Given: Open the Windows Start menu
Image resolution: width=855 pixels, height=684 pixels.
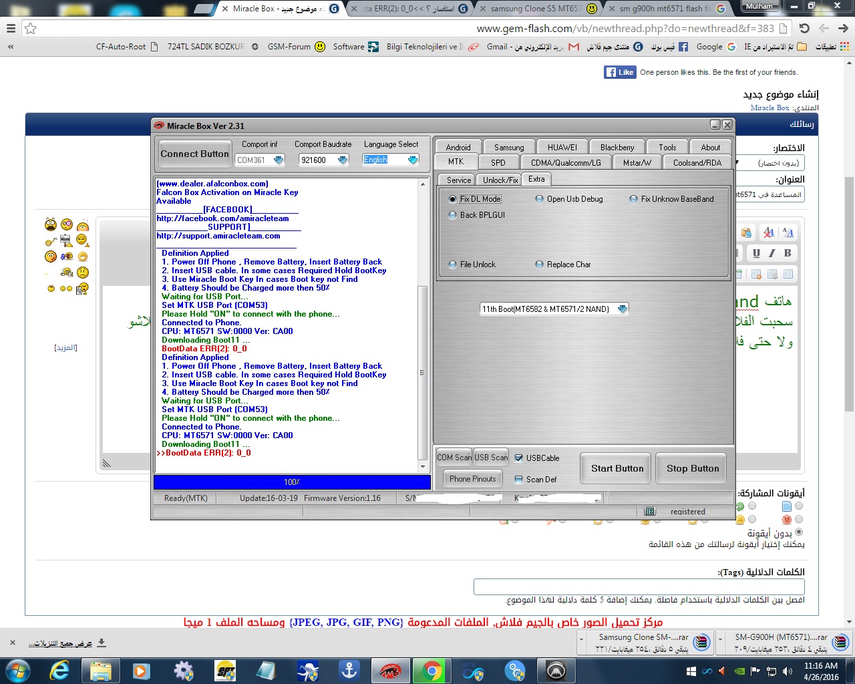Looking at the screenshot, I should point(17,670).
